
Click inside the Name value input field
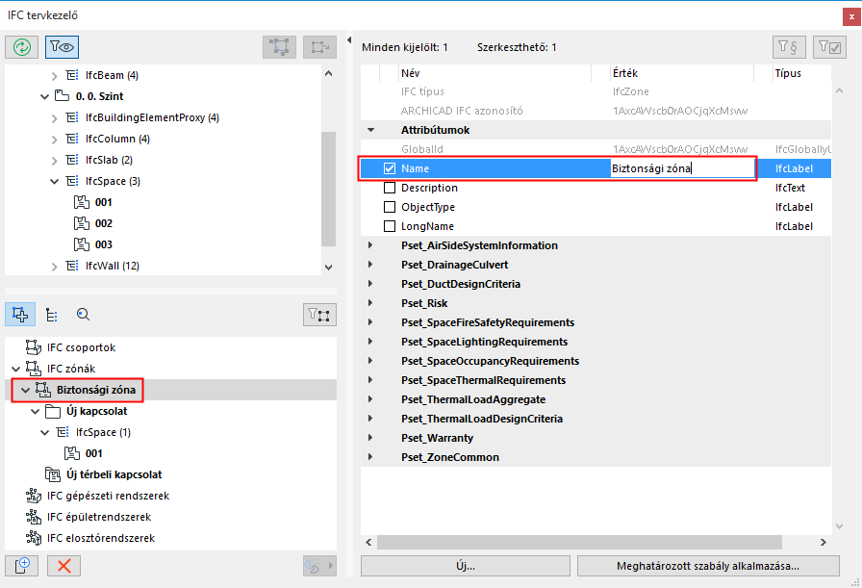coord(683,167)
